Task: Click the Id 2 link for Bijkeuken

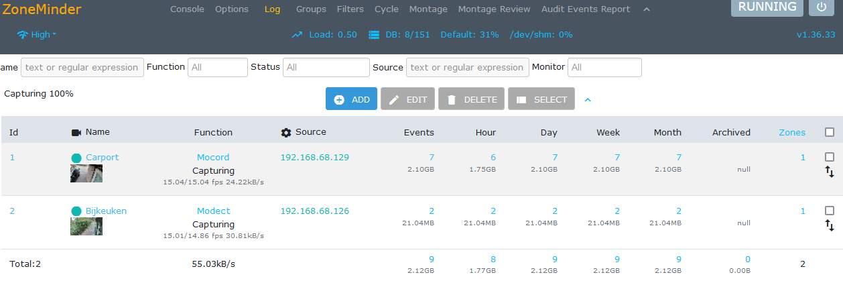Action: click(x=12, y=211)
